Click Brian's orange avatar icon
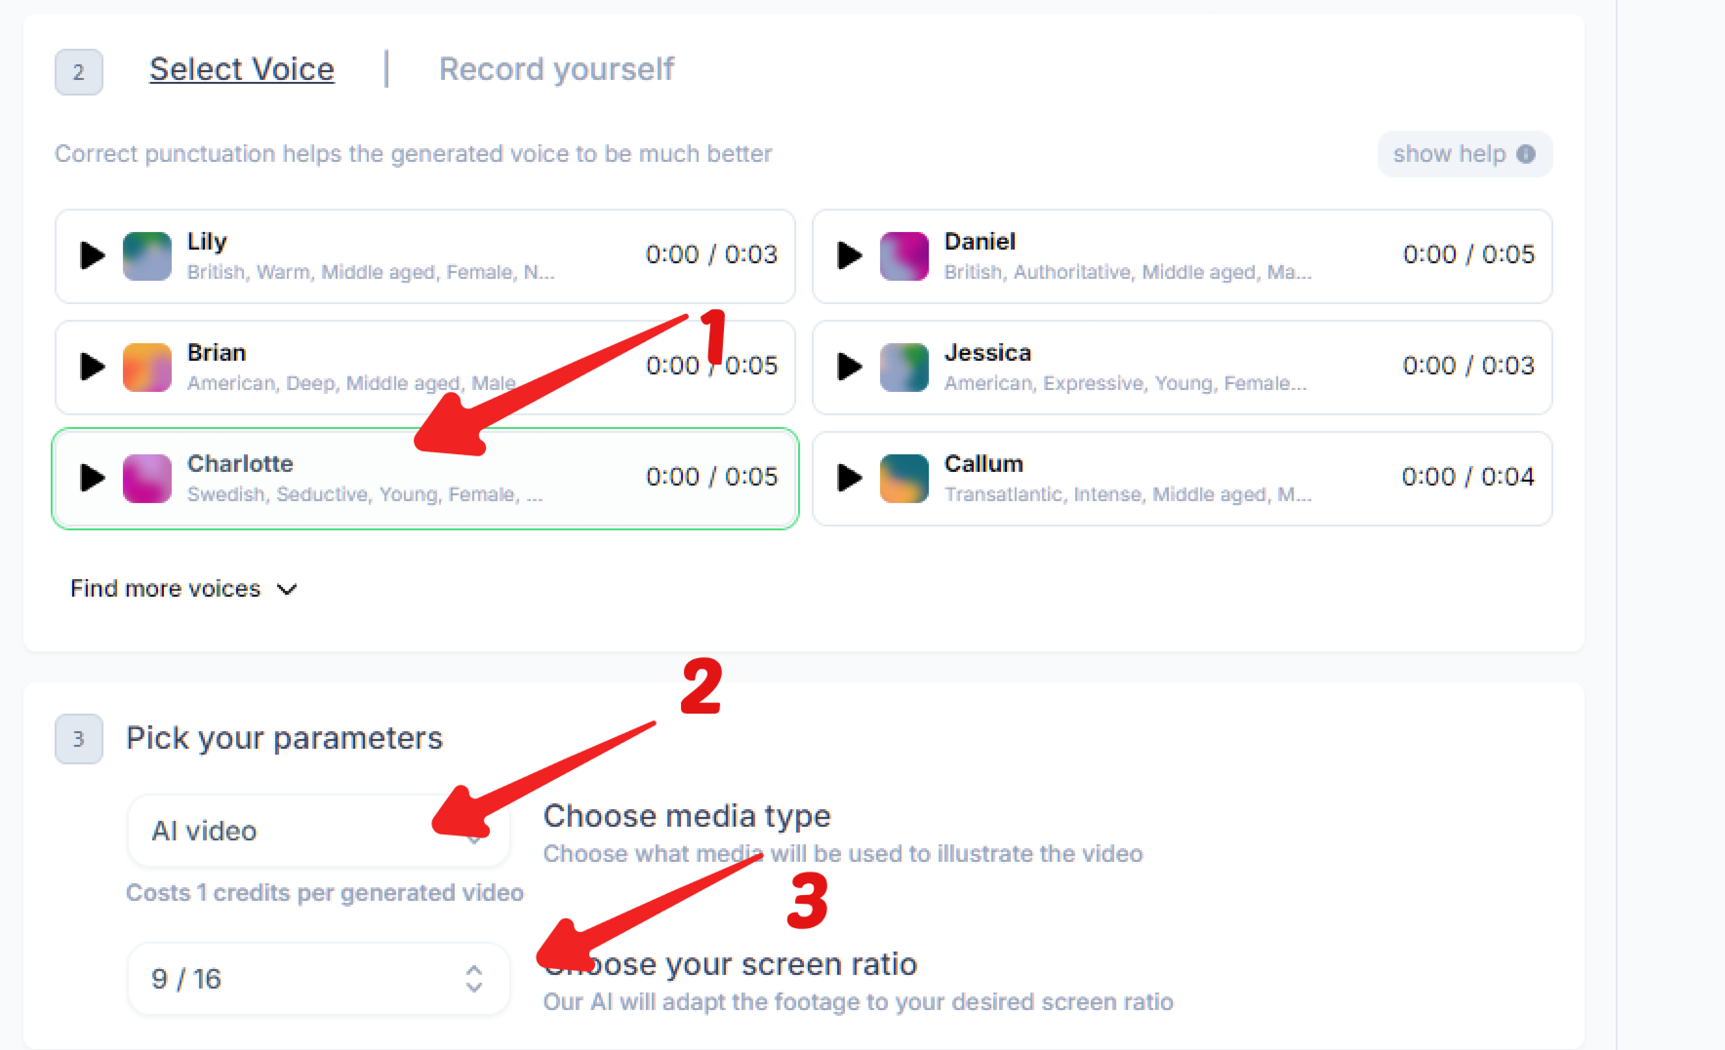1725x1050 pixels. 147,367
